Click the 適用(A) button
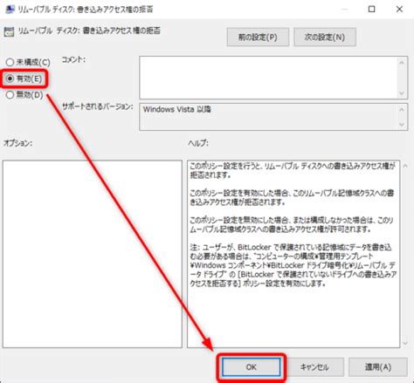The image size is (414, 383). pos(378,367)
